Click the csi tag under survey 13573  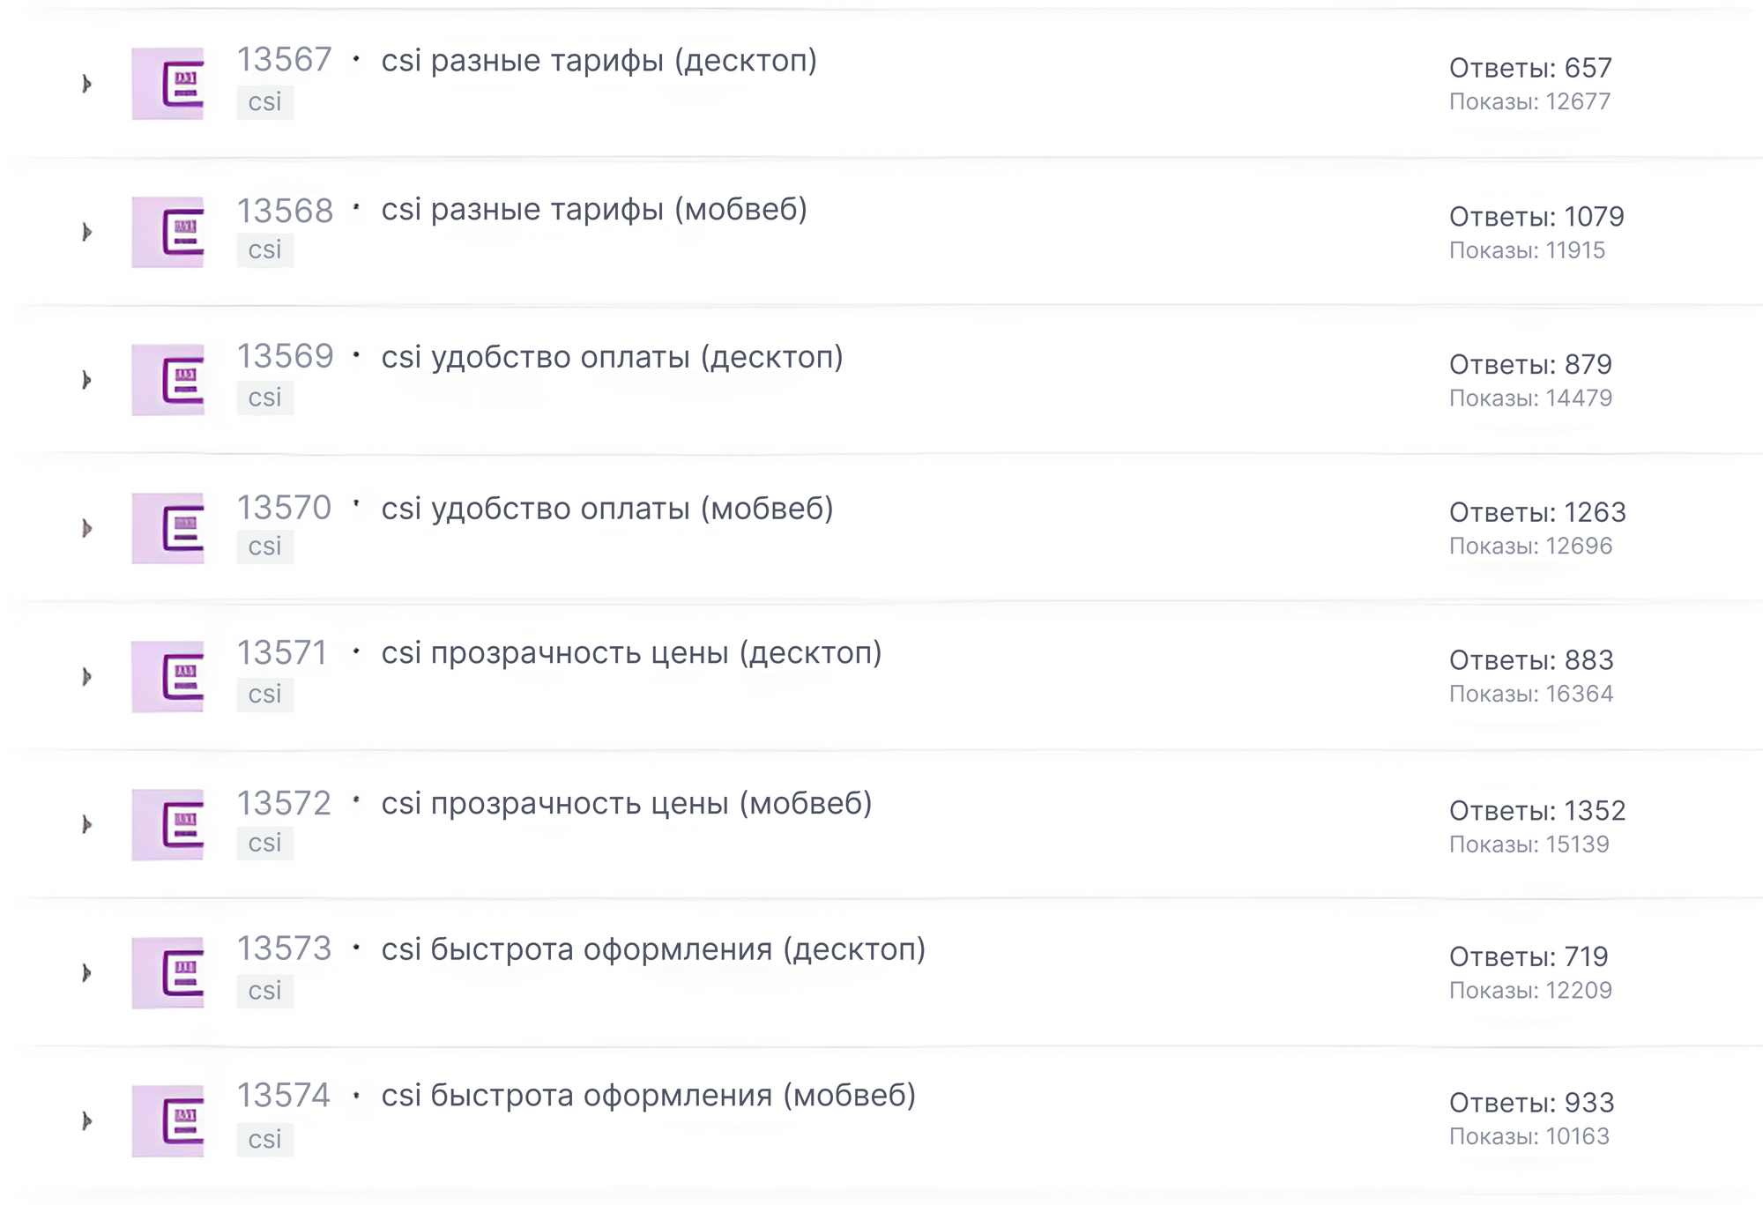pos(264,991)
